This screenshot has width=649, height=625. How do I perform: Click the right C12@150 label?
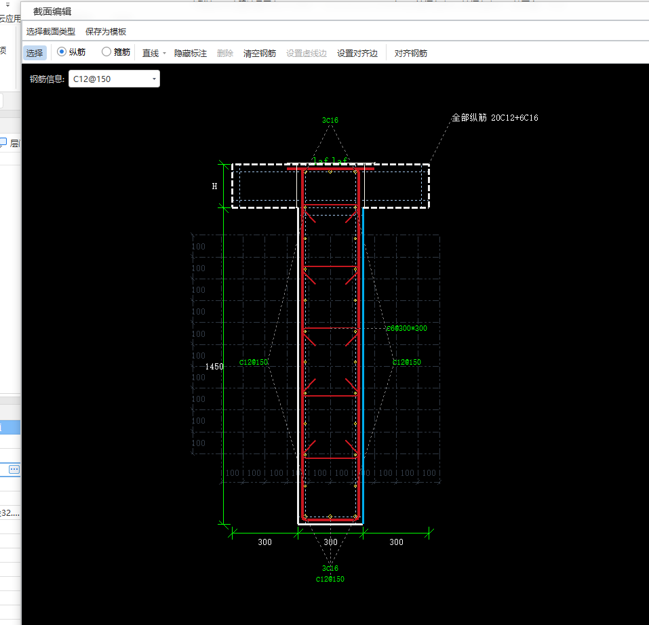pos(407,363)
